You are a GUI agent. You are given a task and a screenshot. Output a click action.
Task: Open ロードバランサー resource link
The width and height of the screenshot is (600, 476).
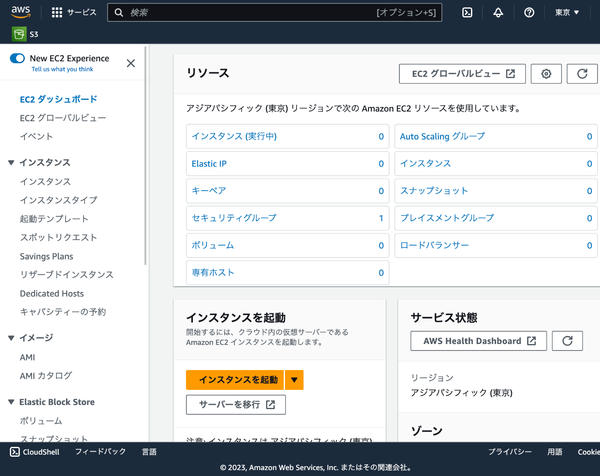(435, 245)
